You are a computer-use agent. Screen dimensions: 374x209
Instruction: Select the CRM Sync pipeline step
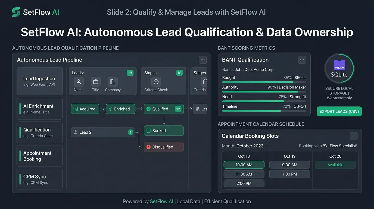(x=40, y=179)
